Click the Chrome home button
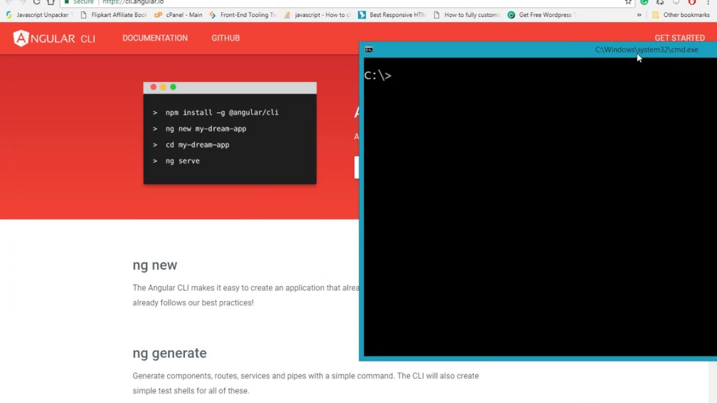717x403 pixels. (x=51, y=2)
